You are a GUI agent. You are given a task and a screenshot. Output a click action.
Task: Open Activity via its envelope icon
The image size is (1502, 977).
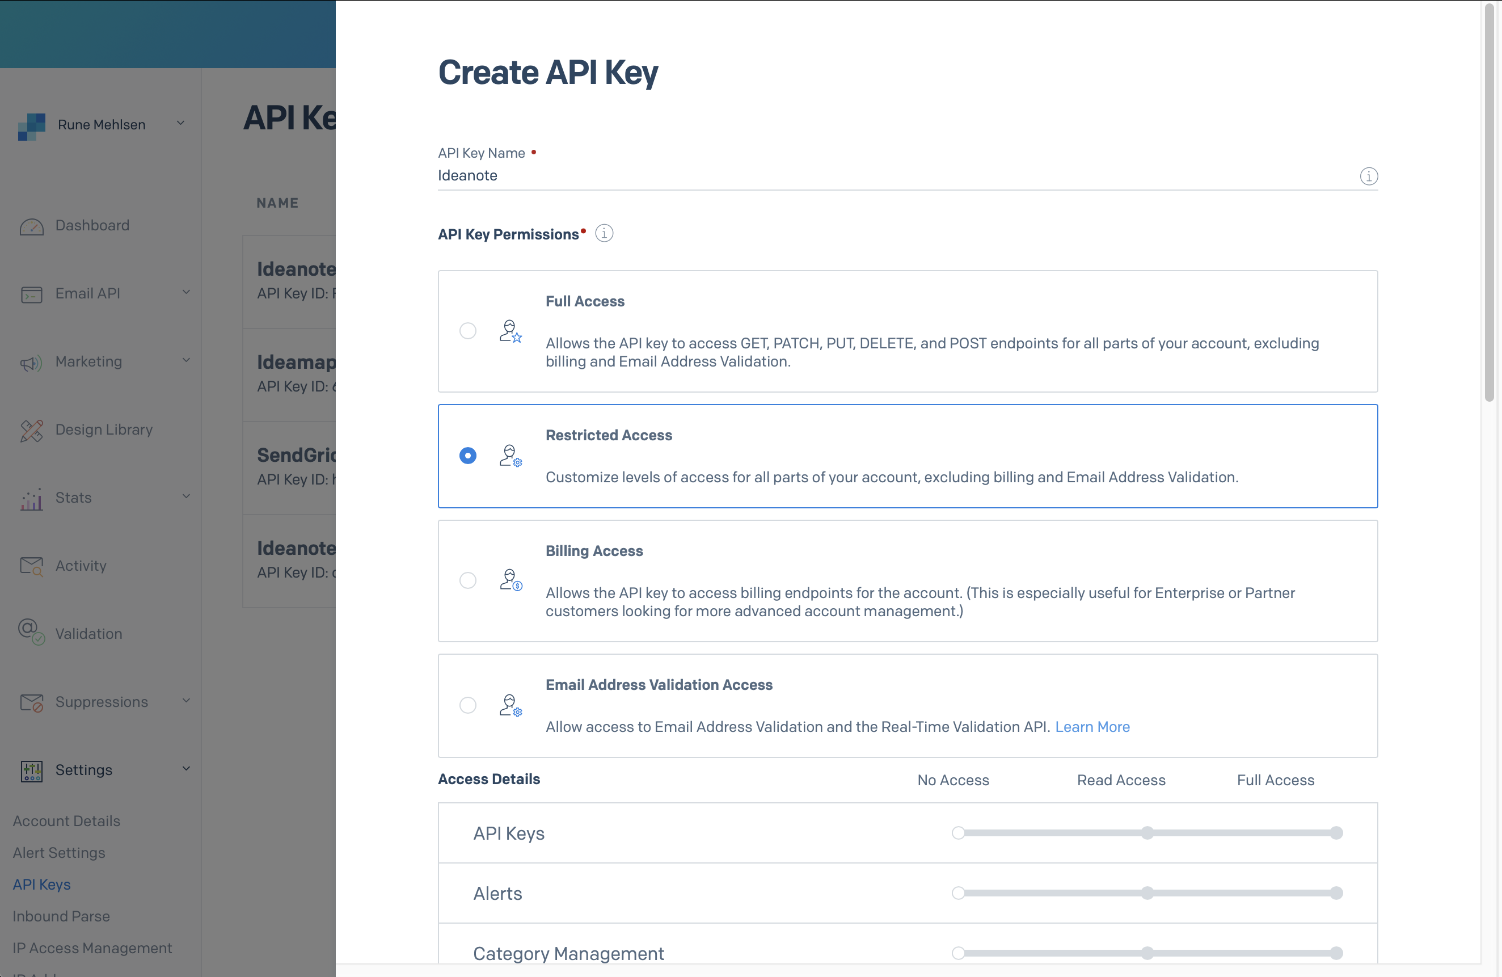coord(31,566)
